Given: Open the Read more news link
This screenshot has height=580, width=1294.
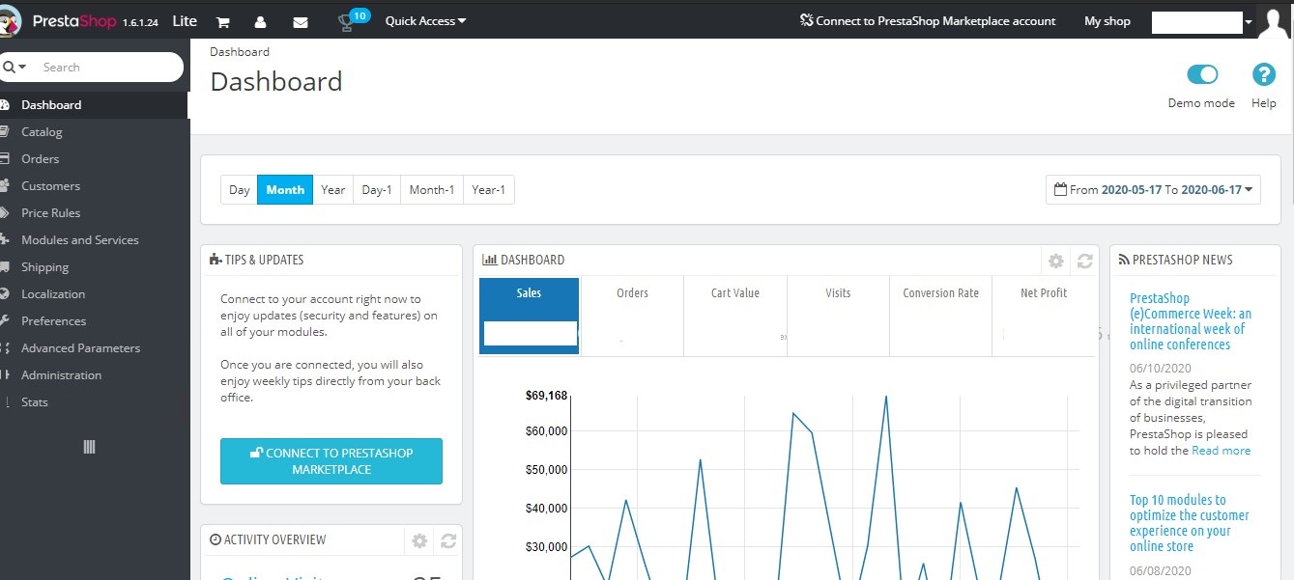Looking at the screenshot, I should [x=1221, y=450].
